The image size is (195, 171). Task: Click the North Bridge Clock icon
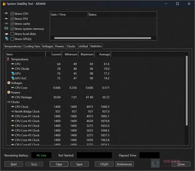[12, 111]
